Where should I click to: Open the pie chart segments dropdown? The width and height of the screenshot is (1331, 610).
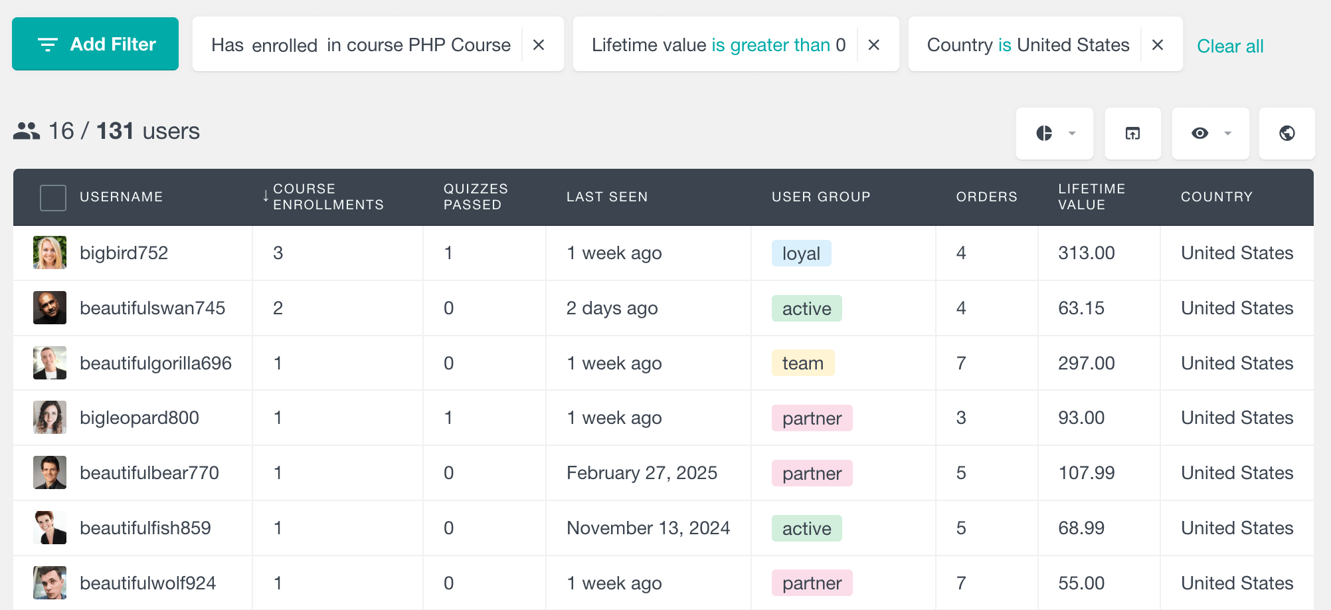[x=1054, y=134]
